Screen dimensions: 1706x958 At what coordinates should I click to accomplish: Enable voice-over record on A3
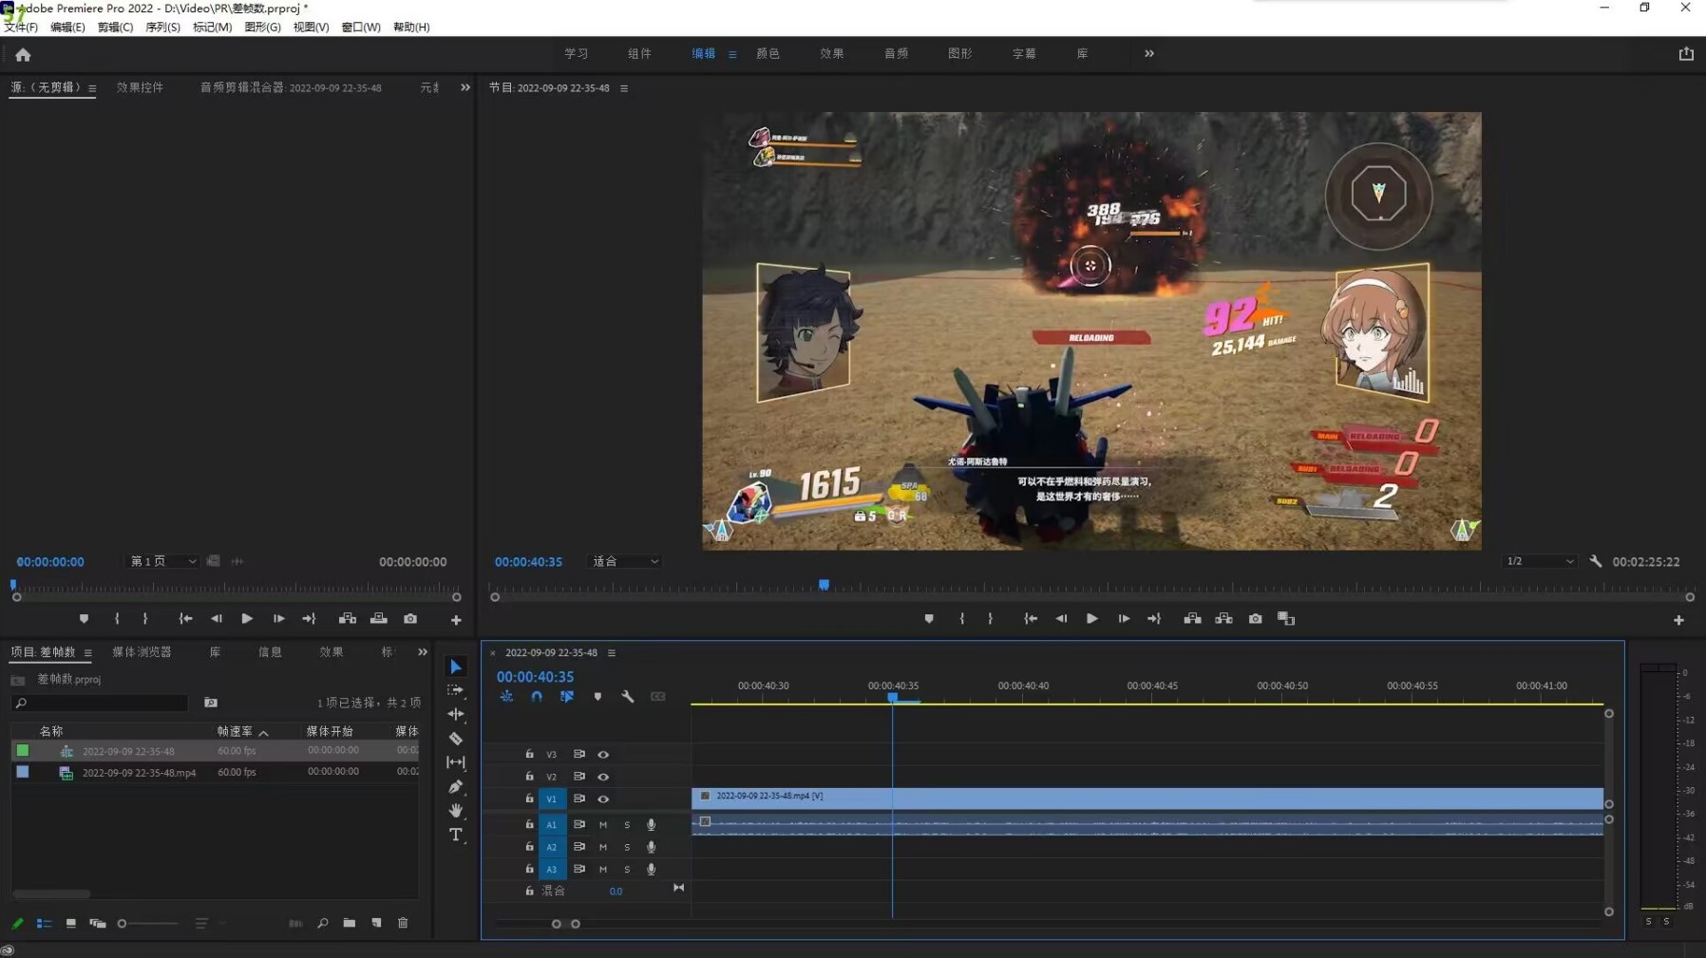651,870
